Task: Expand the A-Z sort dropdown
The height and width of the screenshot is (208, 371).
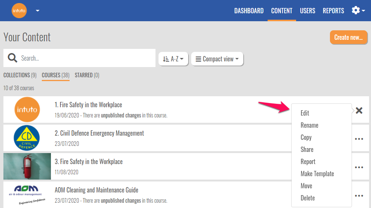Action: tap(173, 59)
